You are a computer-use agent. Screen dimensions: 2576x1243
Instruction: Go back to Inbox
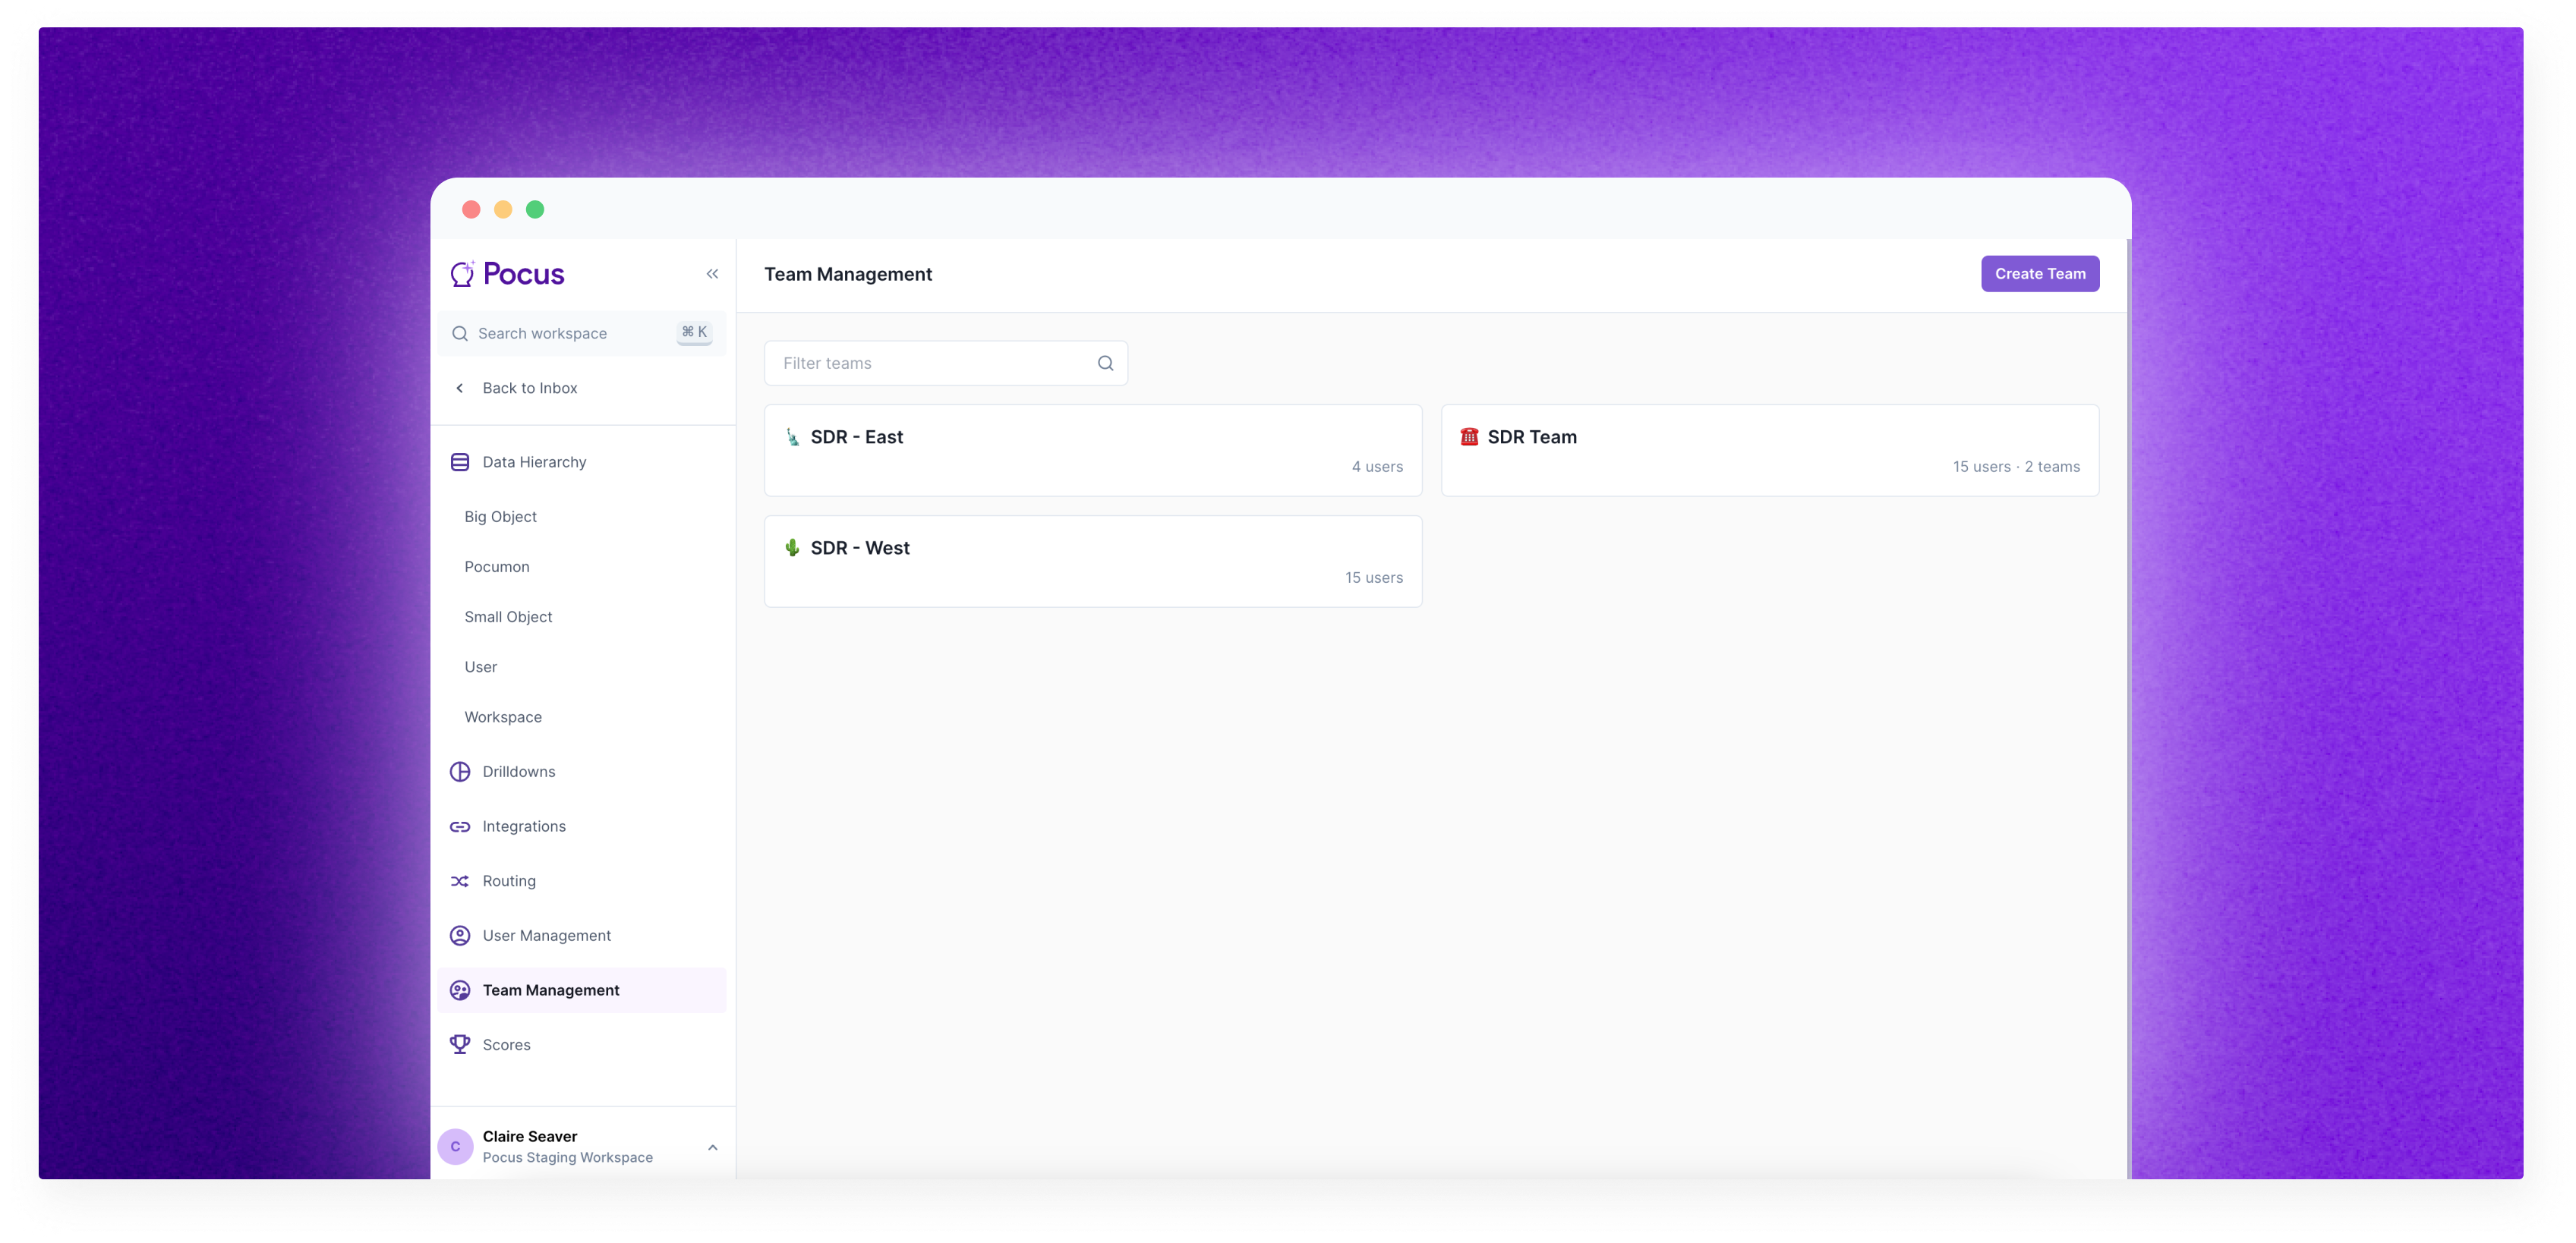pyautogui.click(x=529, y=388)
